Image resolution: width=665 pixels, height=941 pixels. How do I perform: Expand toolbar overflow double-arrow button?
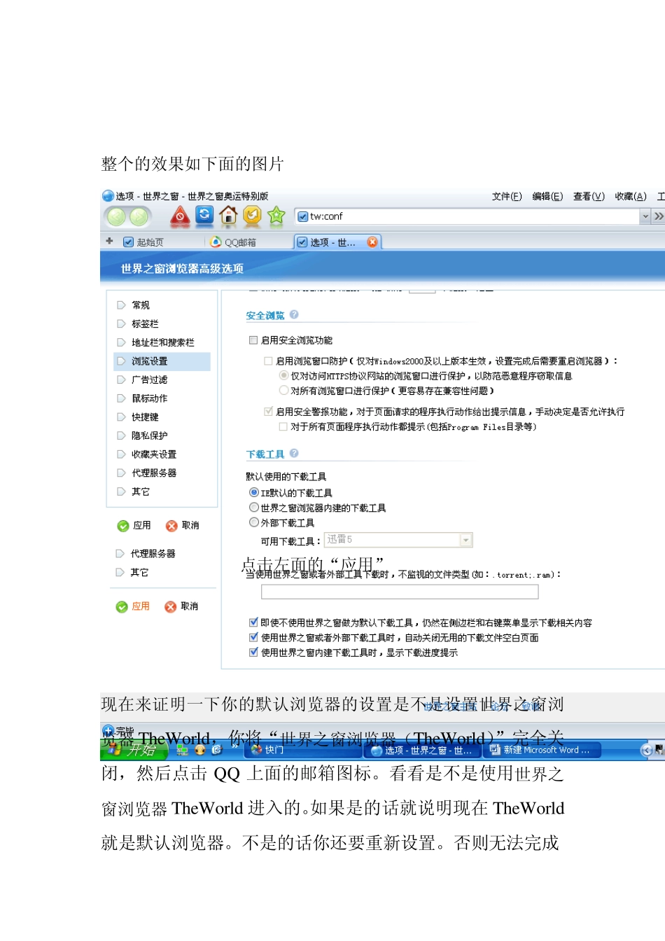pos(659,216)
